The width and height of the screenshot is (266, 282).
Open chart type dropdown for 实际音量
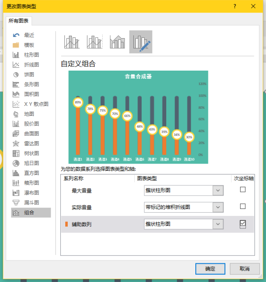pos(218,207)
